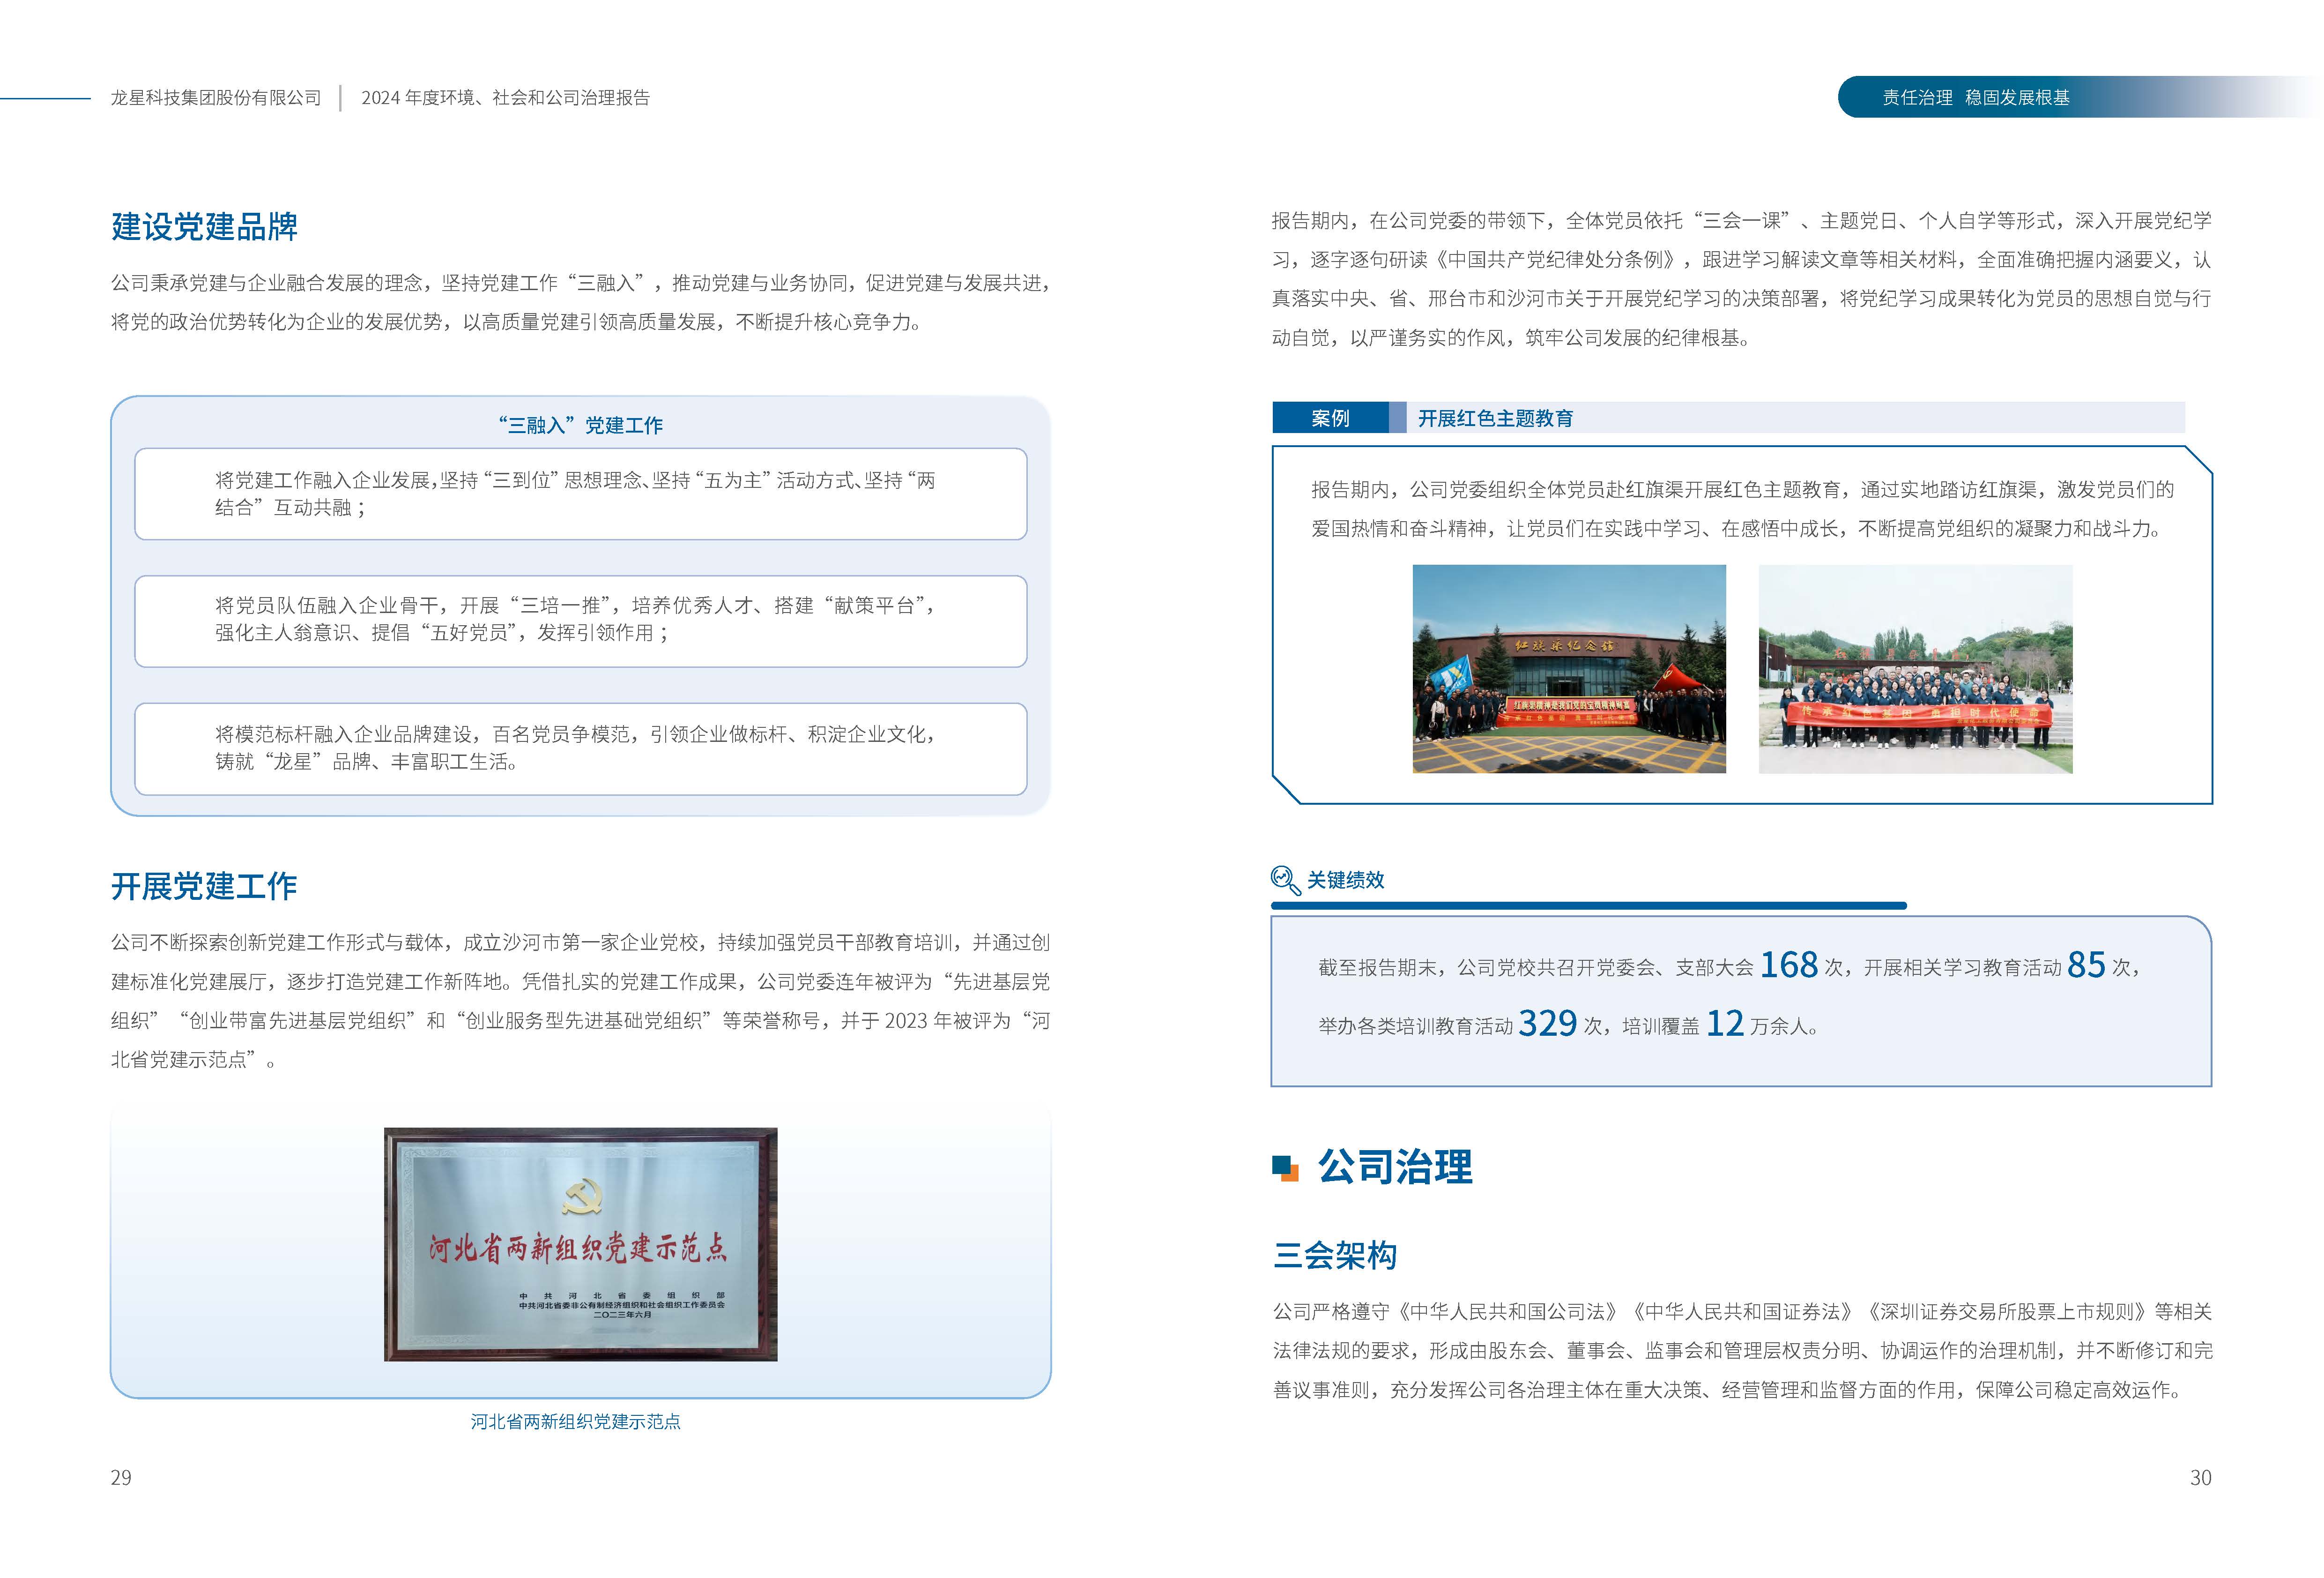
Task: Click the 关键绩效 label
Action: 1345,880
